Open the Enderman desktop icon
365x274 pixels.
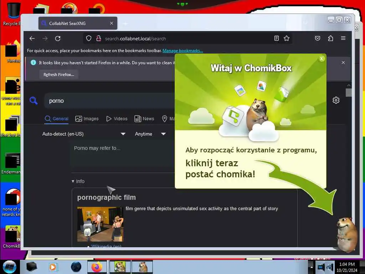coord(11,163)
